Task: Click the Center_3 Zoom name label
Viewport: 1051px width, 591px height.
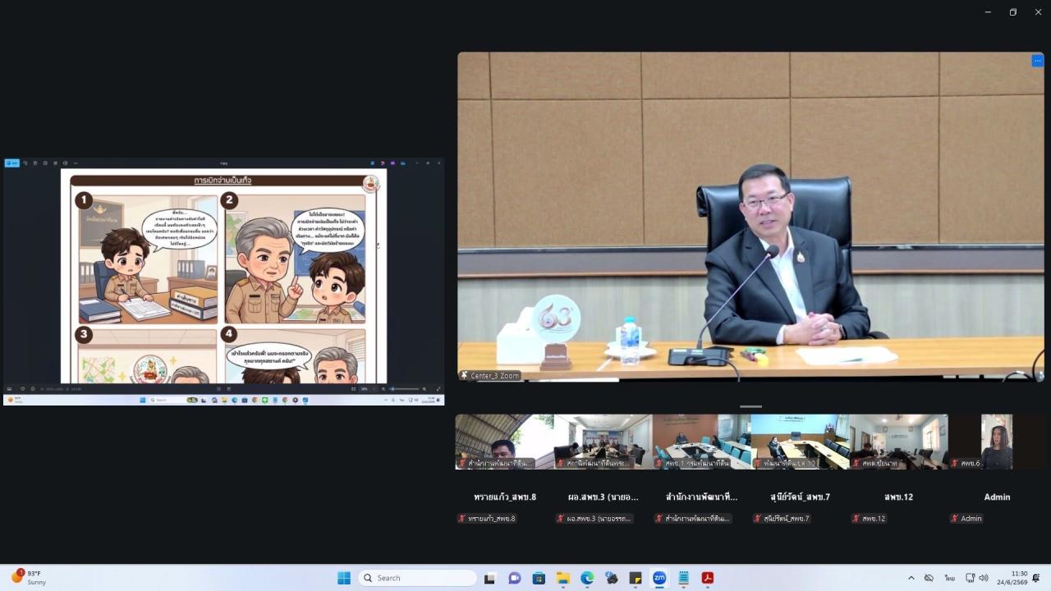Action: 490,375
